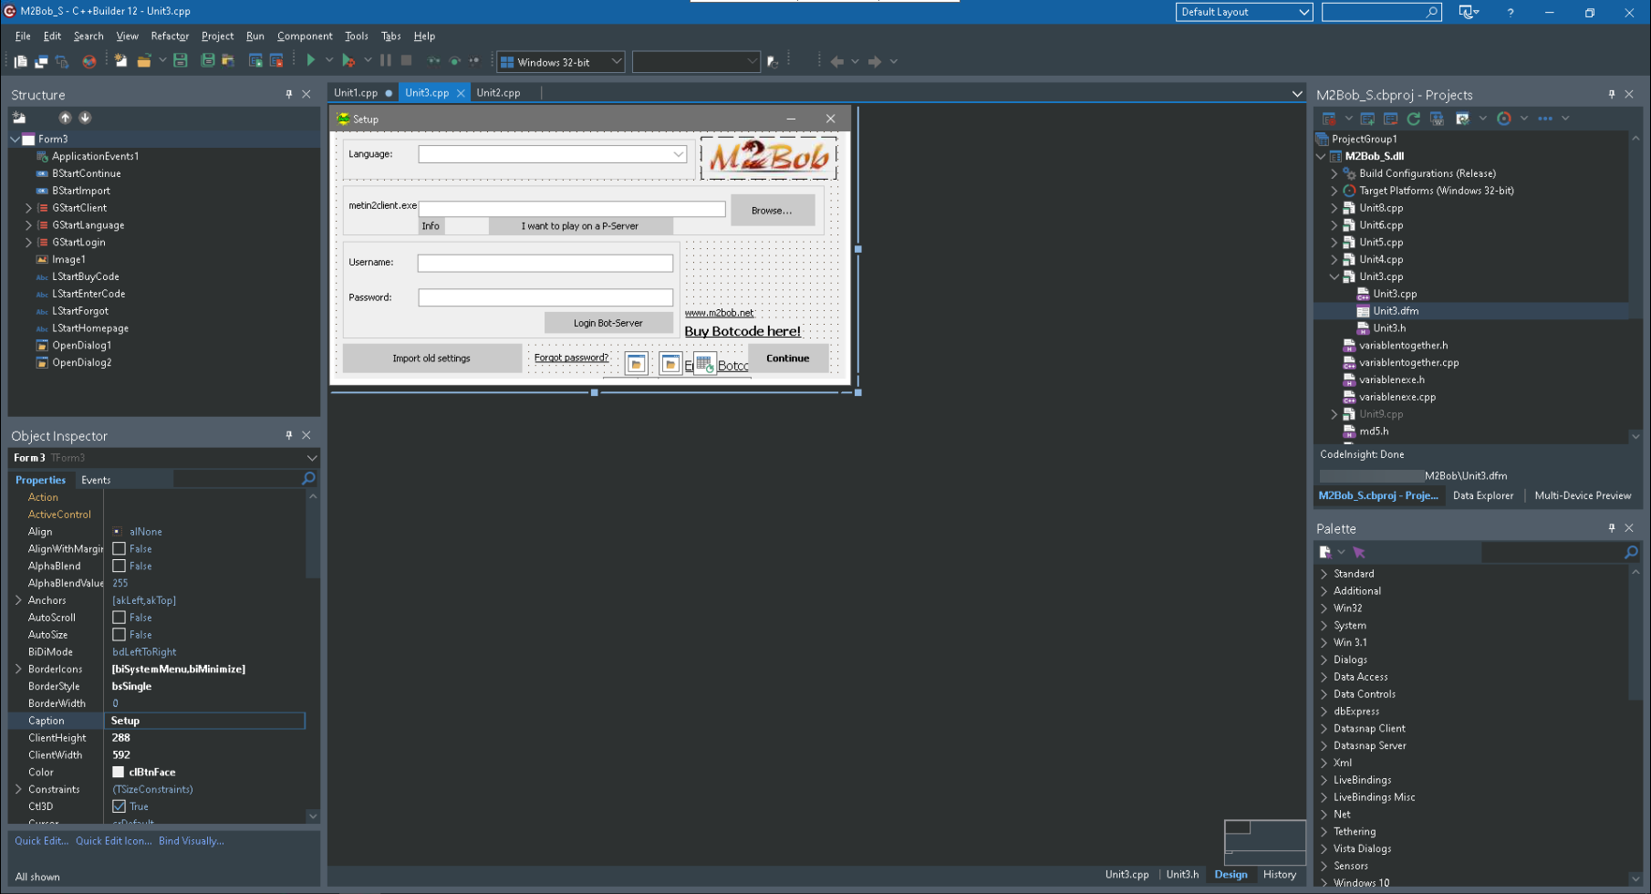Collapse the Unit3.cpp project node

click(x=1334, y=276)
